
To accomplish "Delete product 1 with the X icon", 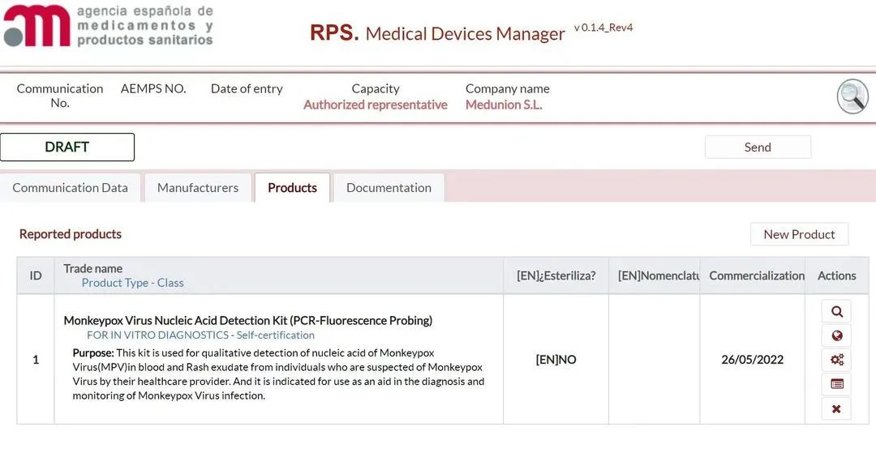I will tap(836, 409).
